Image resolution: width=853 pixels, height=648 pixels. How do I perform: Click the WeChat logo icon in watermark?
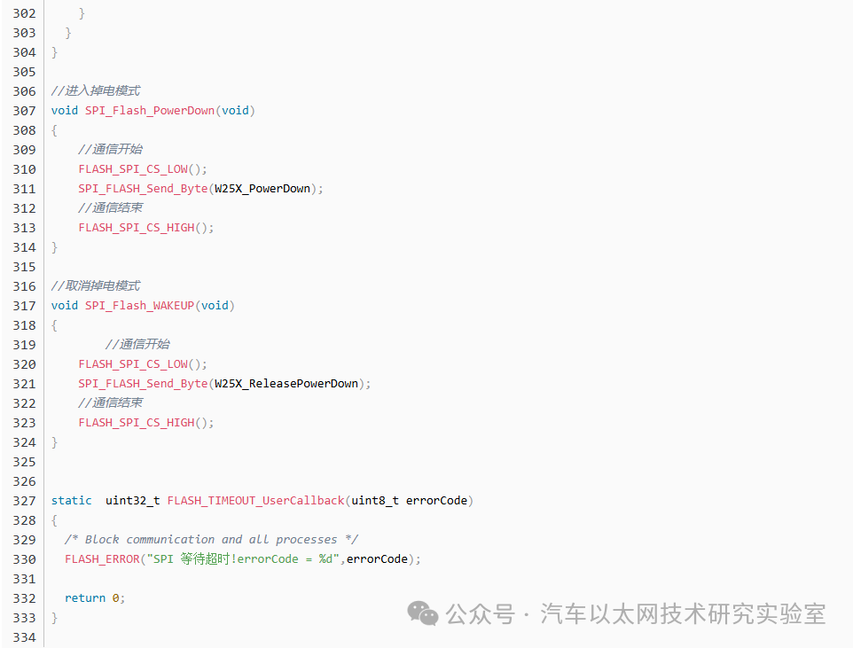(x=423, y=613)
